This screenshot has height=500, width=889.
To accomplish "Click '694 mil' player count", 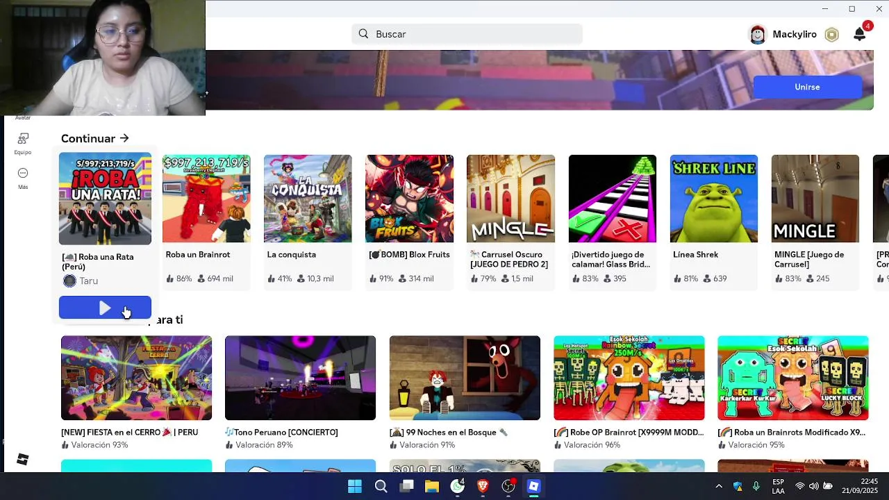I will point(219,278).
